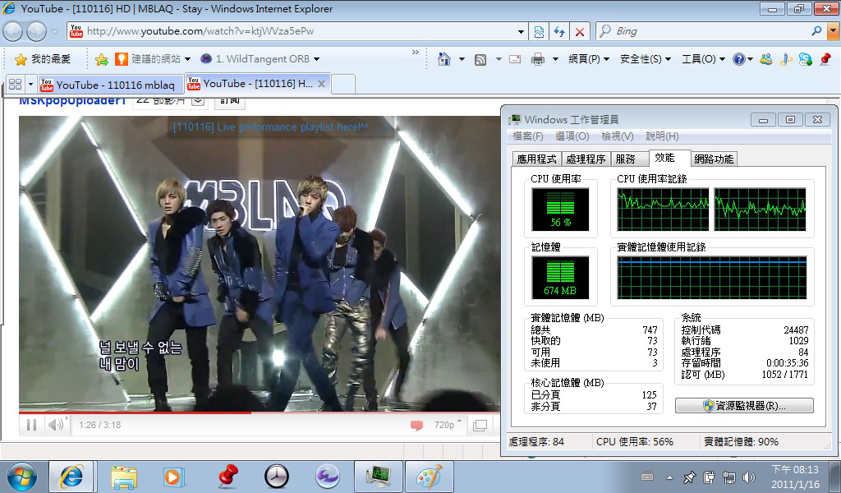This screenshot has height=493, width=841.
Task: Open a new blank tab
Action: 343,85
